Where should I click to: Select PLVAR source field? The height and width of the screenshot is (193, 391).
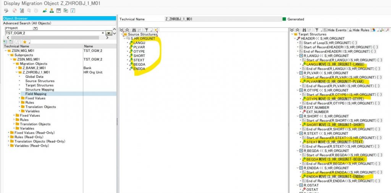point(139,47)
